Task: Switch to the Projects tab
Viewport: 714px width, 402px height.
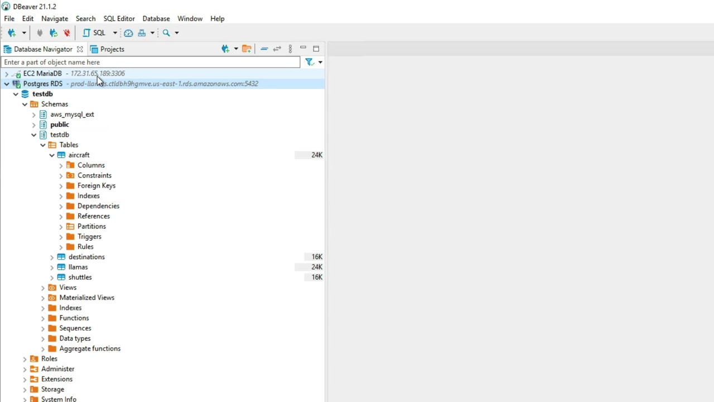Action: click(x=107, y=49)
